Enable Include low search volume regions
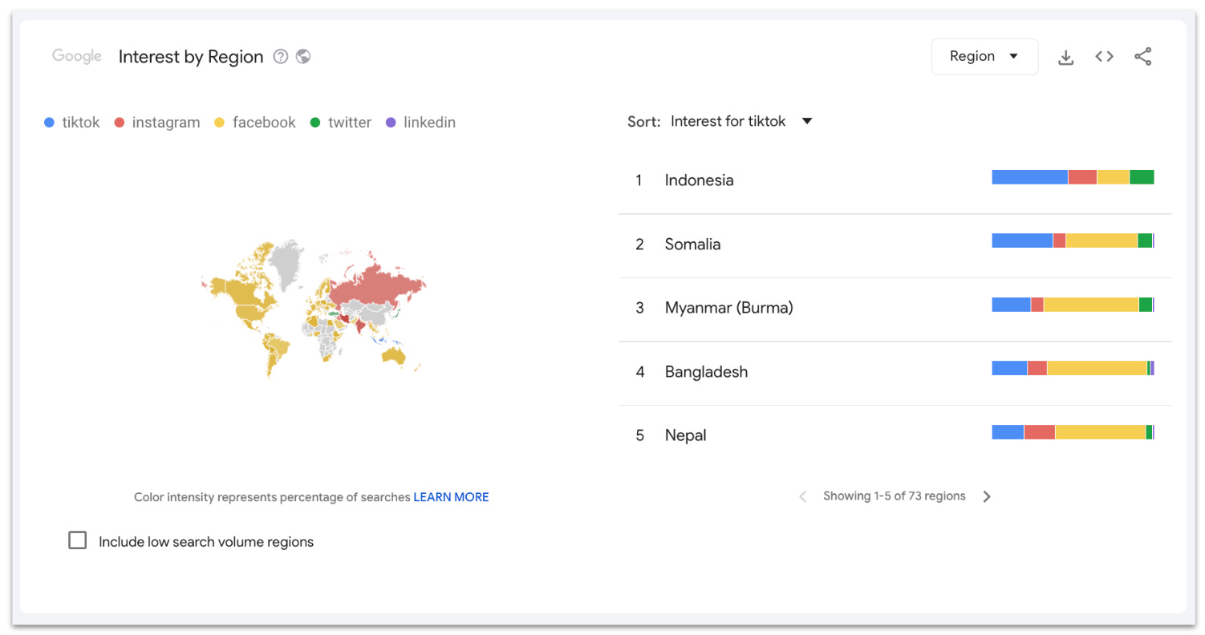 [x=78, y=540]
